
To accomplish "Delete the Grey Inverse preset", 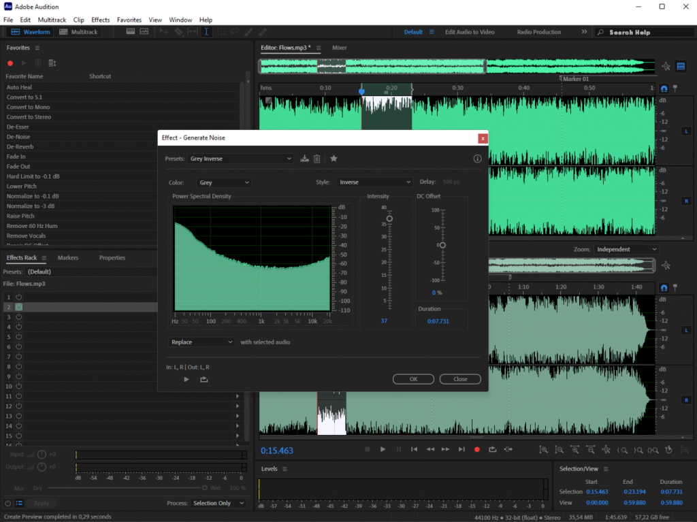I will click(x=317, y=159).
